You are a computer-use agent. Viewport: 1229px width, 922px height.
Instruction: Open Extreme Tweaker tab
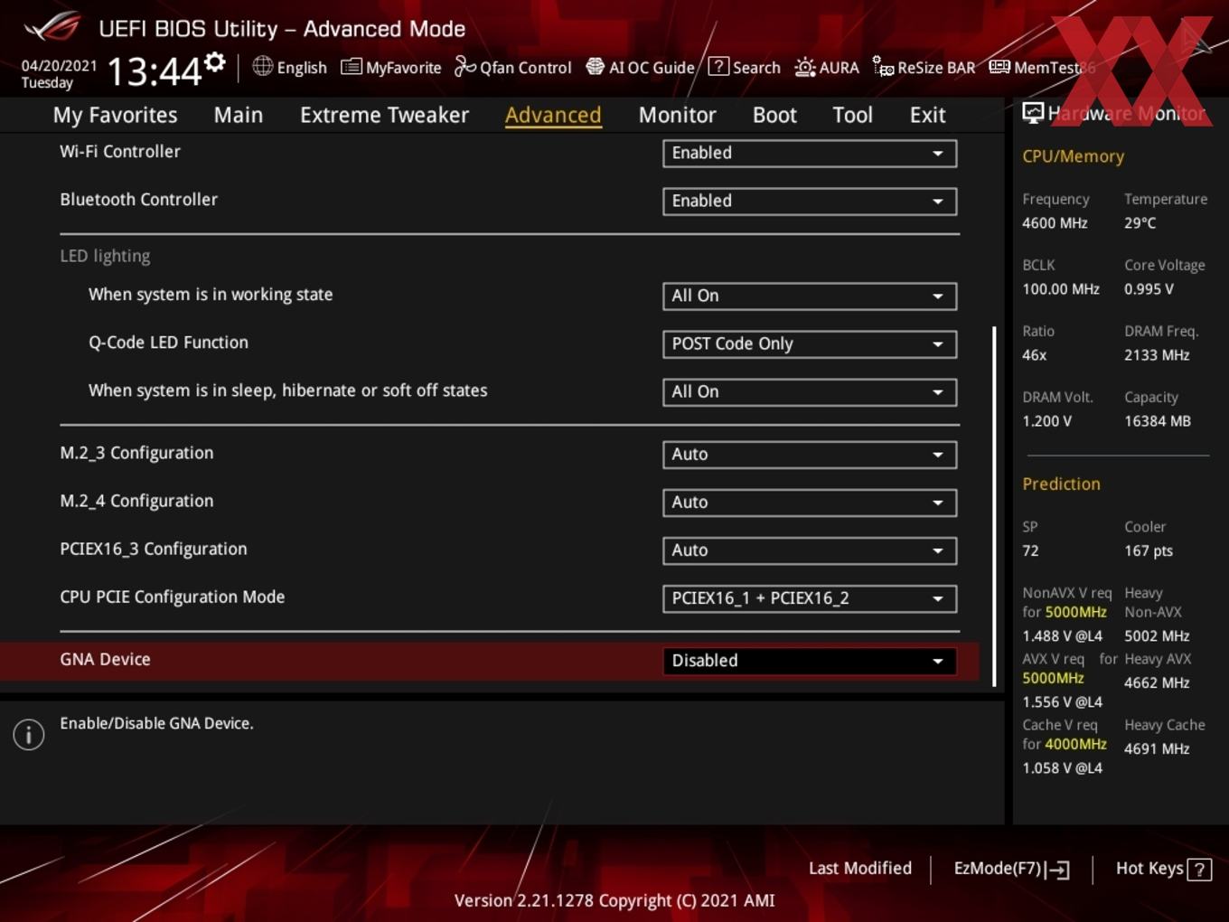384,115
